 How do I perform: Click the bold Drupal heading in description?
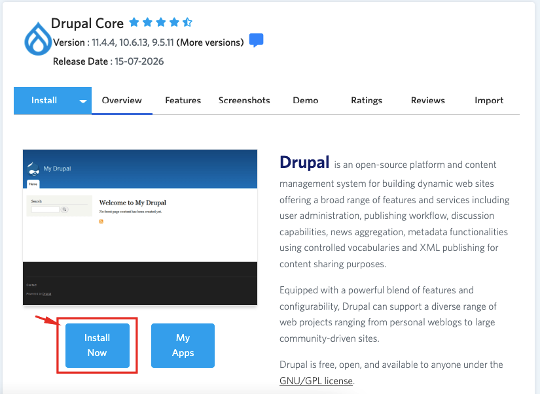[x=304, y=162]
